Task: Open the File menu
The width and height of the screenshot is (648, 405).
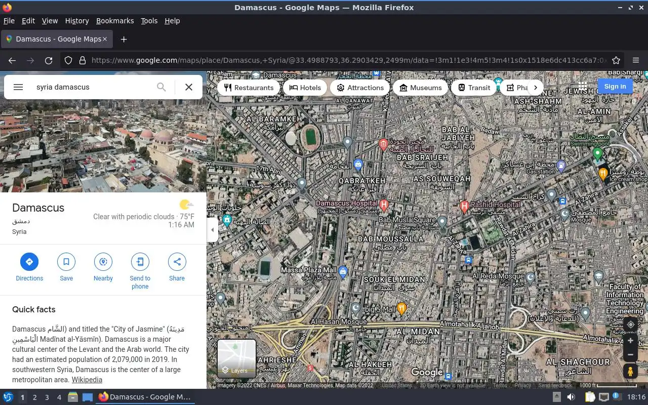Action: (x=9, y=21)
